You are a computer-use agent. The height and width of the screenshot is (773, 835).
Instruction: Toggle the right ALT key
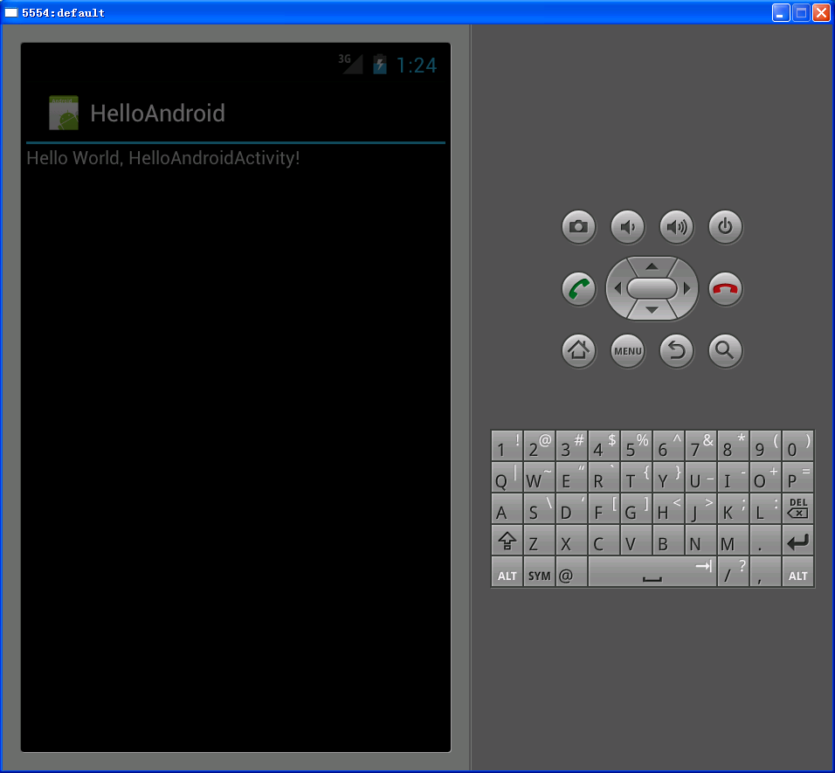click(797, 572)
